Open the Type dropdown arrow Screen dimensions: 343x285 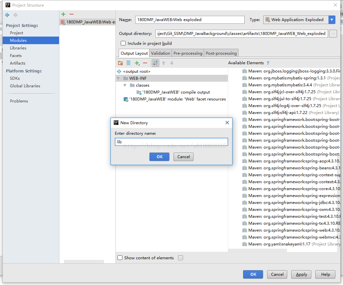332,20
